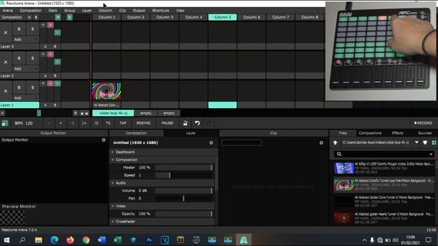Image resolution: width=438 pixels, height=246 pixels.
Task: Start recording with RECORD button
Action: 423,123
